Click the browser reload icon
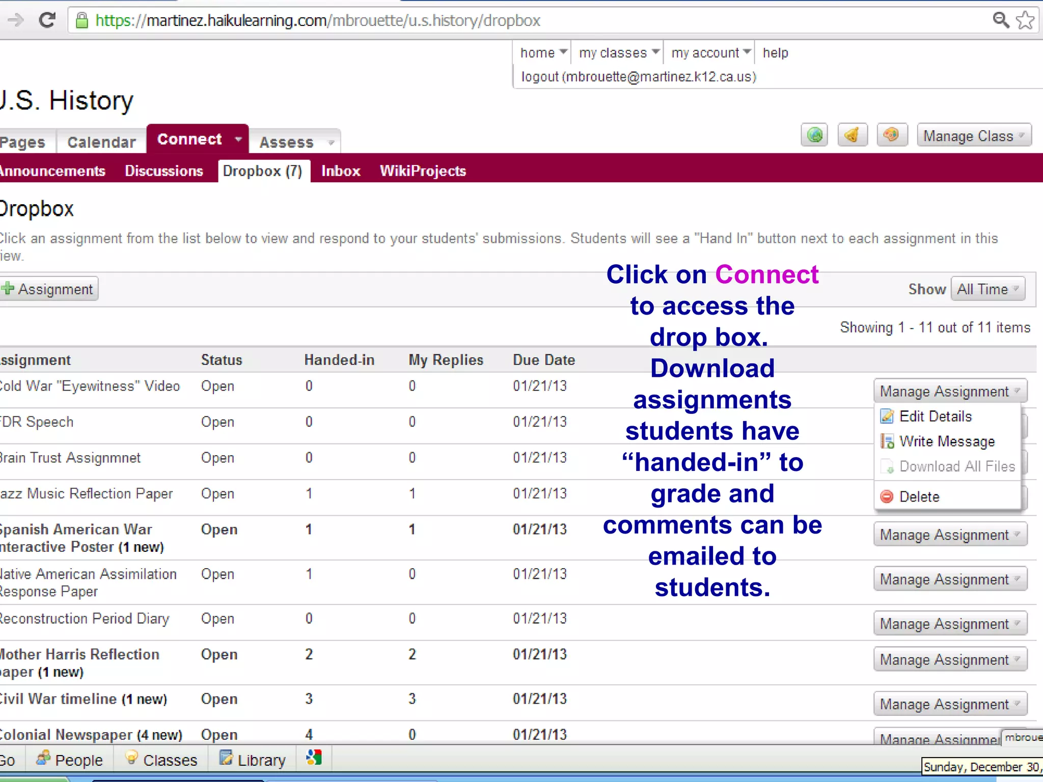 coord(47,20)
